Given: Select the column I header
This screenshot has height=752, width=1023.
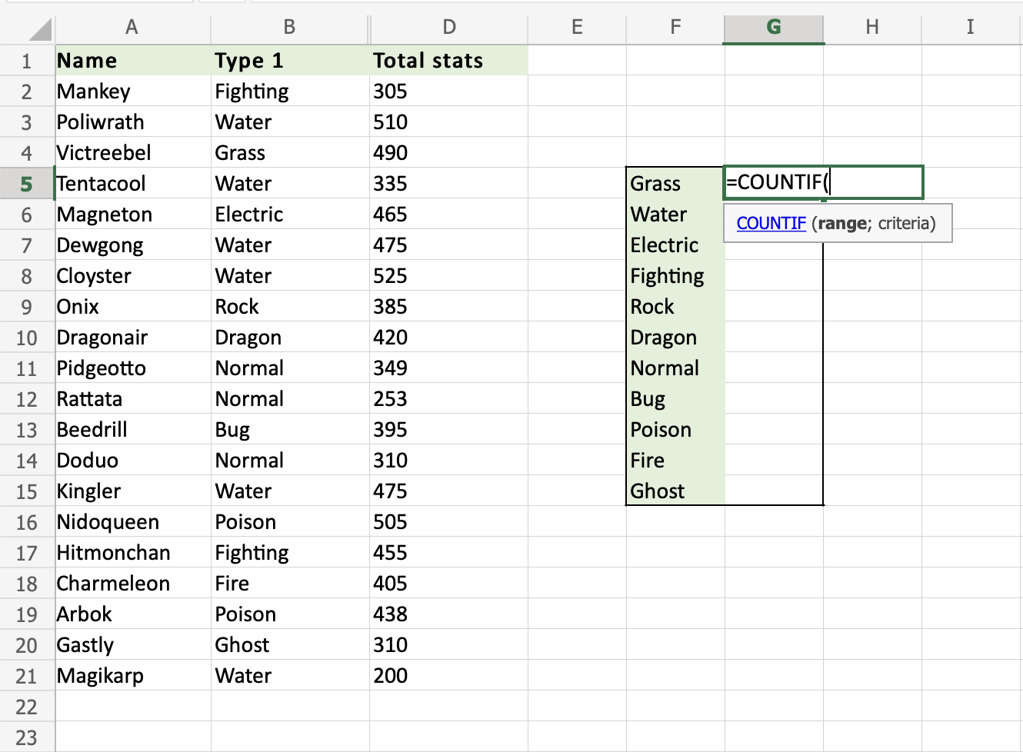Looking at the screenshot, I should click(x=970, y=27).
